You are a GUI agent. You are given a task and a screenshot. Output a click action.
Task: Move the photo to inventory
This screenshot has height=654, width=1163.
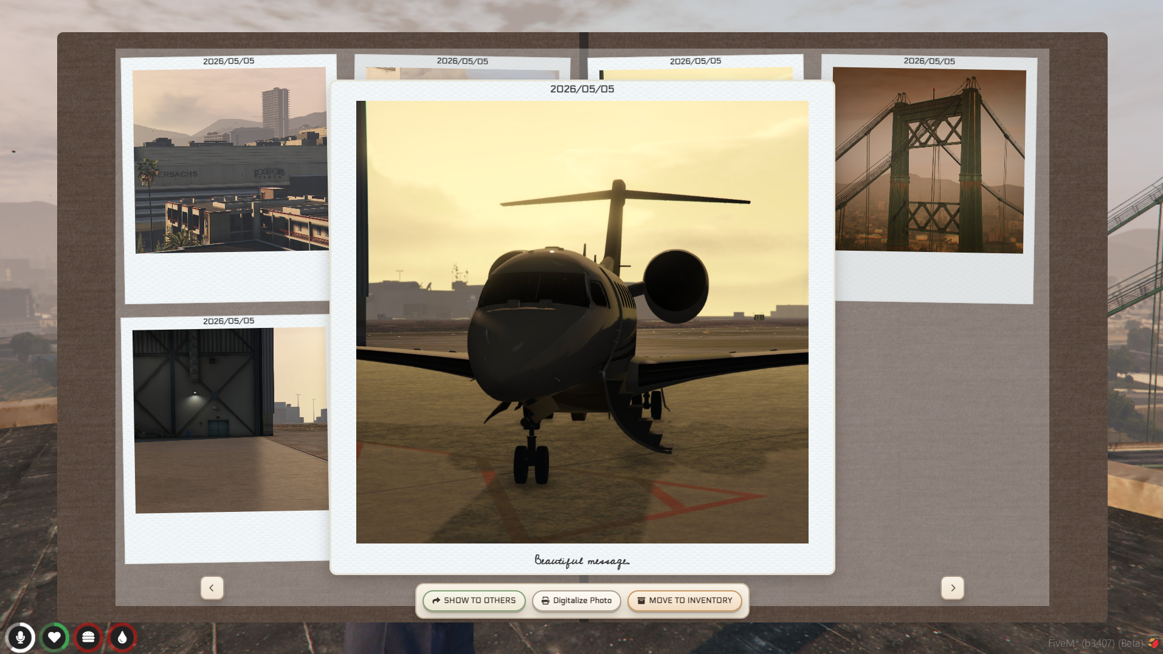point(685,601)
